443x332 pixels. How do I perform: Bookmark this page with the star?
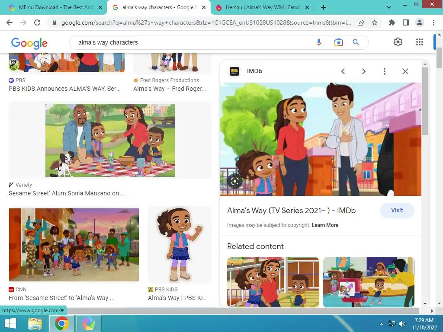375,22
